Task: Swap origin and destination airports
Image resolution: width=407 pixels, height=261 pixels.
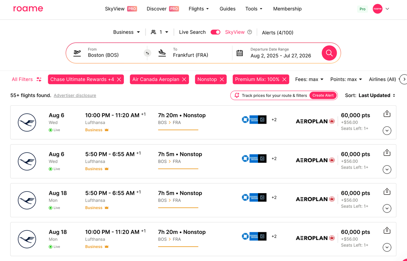Action: point(147,53)
